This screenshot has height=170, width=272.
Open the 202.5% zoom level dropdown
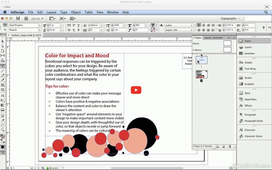click(x=42, y=19)
